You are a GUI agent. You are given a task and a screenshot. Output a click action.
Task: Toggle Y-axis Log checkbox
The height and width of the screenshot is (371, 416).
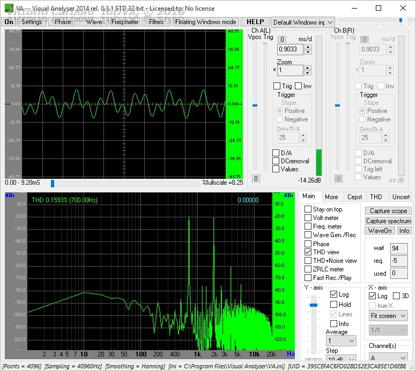[x=333, y=294]
